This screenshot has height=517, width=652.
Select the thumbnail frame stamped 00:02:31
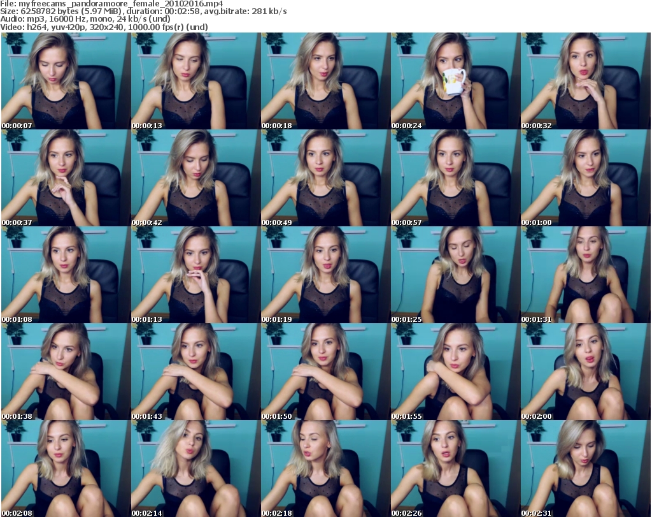585,469
